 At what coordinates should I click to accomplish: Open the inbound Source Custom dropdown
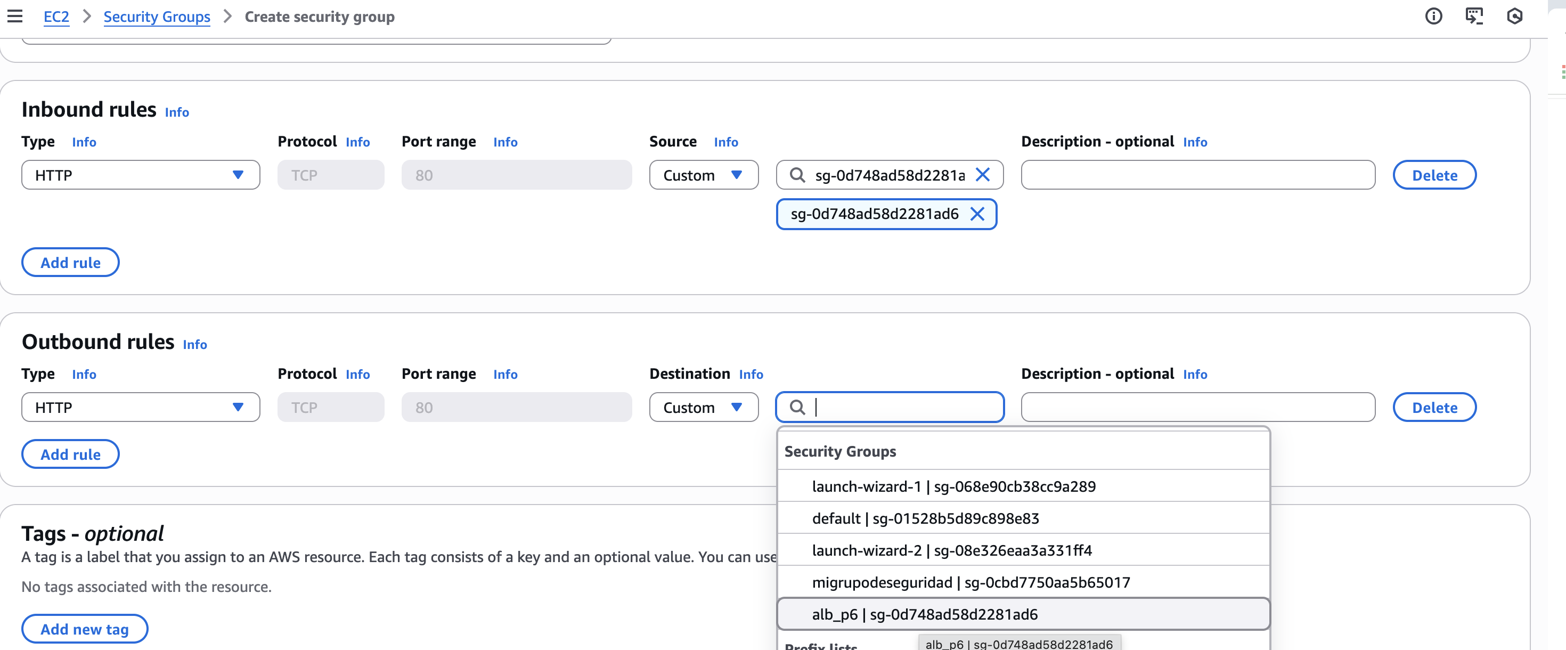tap(703, 175)
